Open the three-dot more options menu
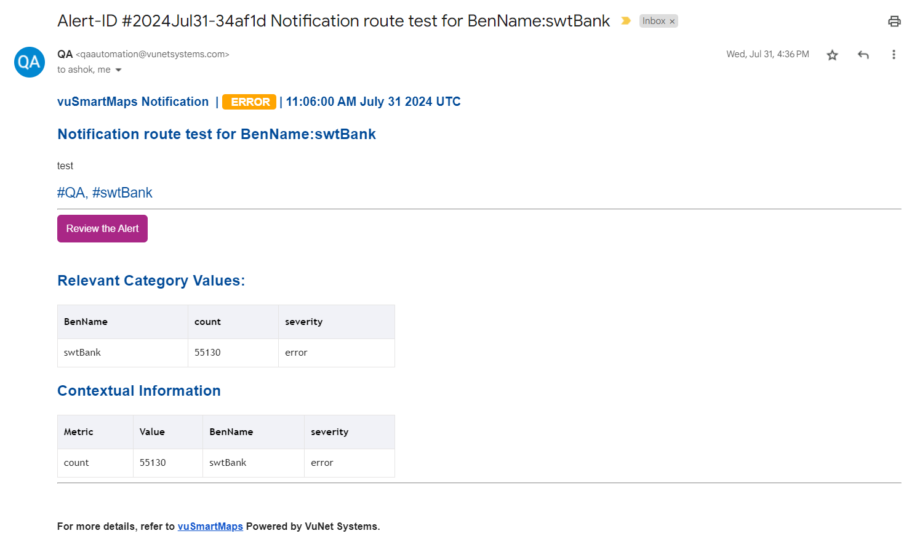Screen dimensions: 909x536 (x=893, y=55)
